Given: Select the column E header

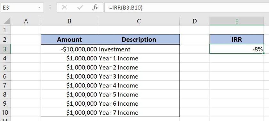Looking at the screenshot, I should [x=237, y=21].
